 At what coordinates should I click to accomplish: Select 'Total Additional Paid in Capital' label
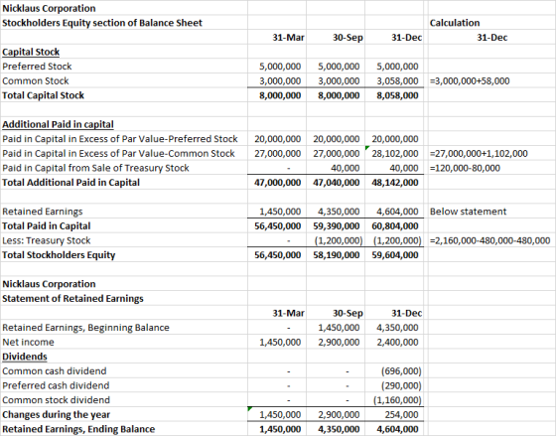70,183
